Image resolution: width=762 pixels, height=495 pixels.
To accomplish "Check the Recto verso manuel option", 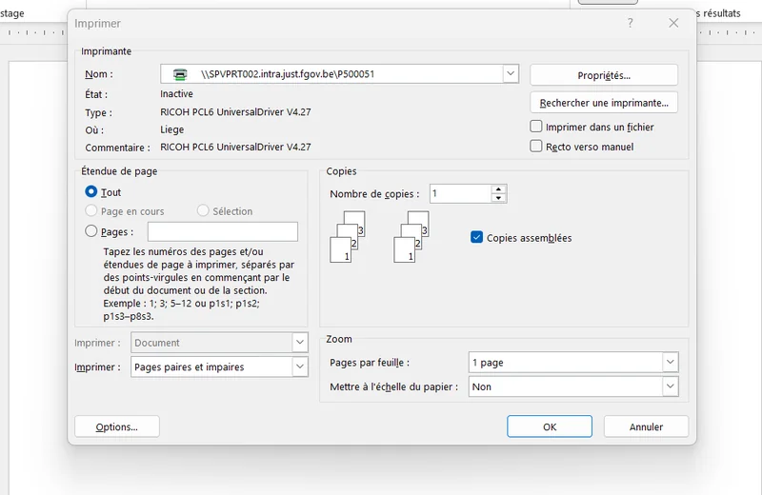I will click(536, 147).
